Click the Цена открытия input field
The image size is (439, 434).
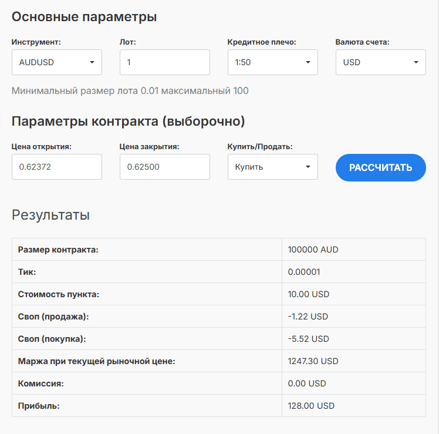coord(57,167)
